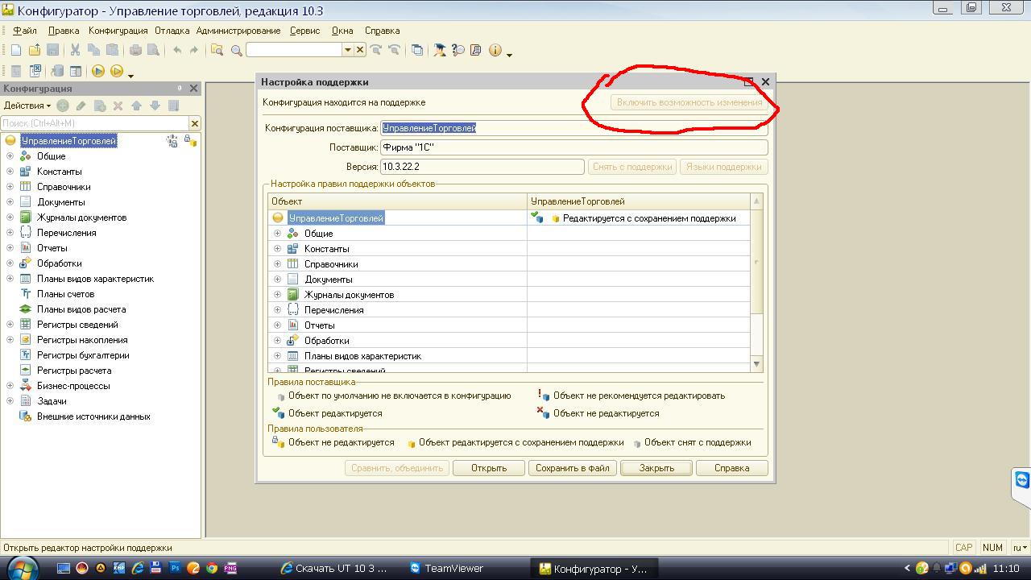Expand Общие node in Конфигурация tree
1031x580 pixels.
(x=10, y=156)
